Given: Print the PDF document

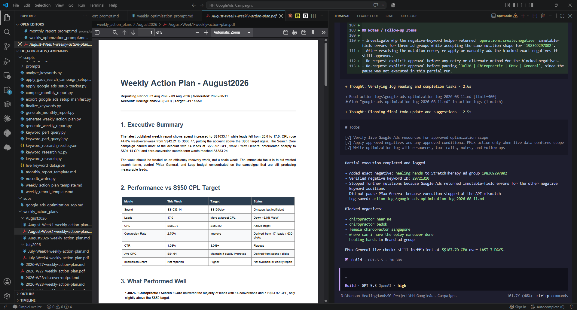Looking at the screenshot, I should pyautogui.click(x=295, y=32).
